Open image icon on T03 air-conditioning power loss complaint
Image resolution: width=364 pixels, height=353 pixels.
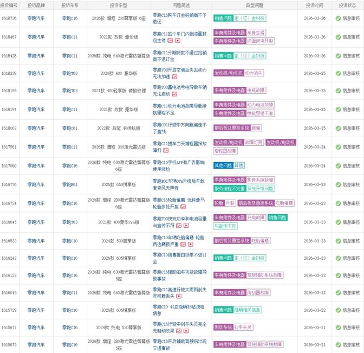(x=174, y=77)
